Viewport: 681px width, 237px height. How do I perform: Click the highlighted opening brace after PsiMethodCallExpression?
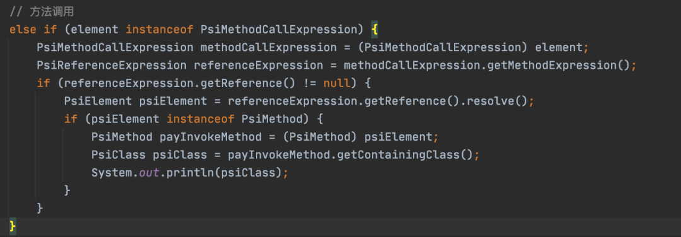pos(375,30)
